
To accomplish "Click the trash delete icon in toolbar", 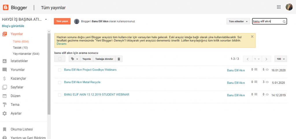I will pyautogui.click(x=119, y=59).
